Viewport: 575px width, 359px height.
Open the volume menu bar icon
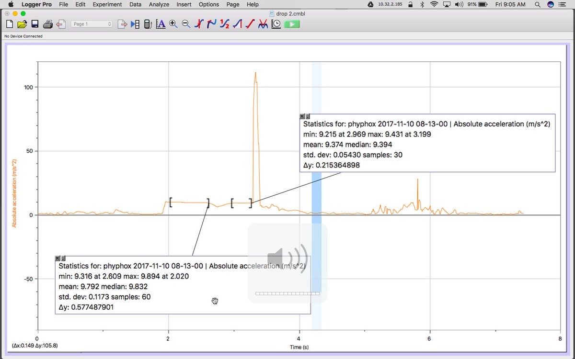click(459, 4)
